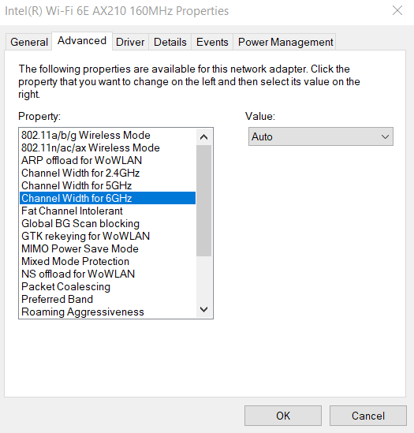This screenshot has width=414, height=433.
Task: Choose Roaming Aggressiveness property
Action: click(x=107, y=312)
